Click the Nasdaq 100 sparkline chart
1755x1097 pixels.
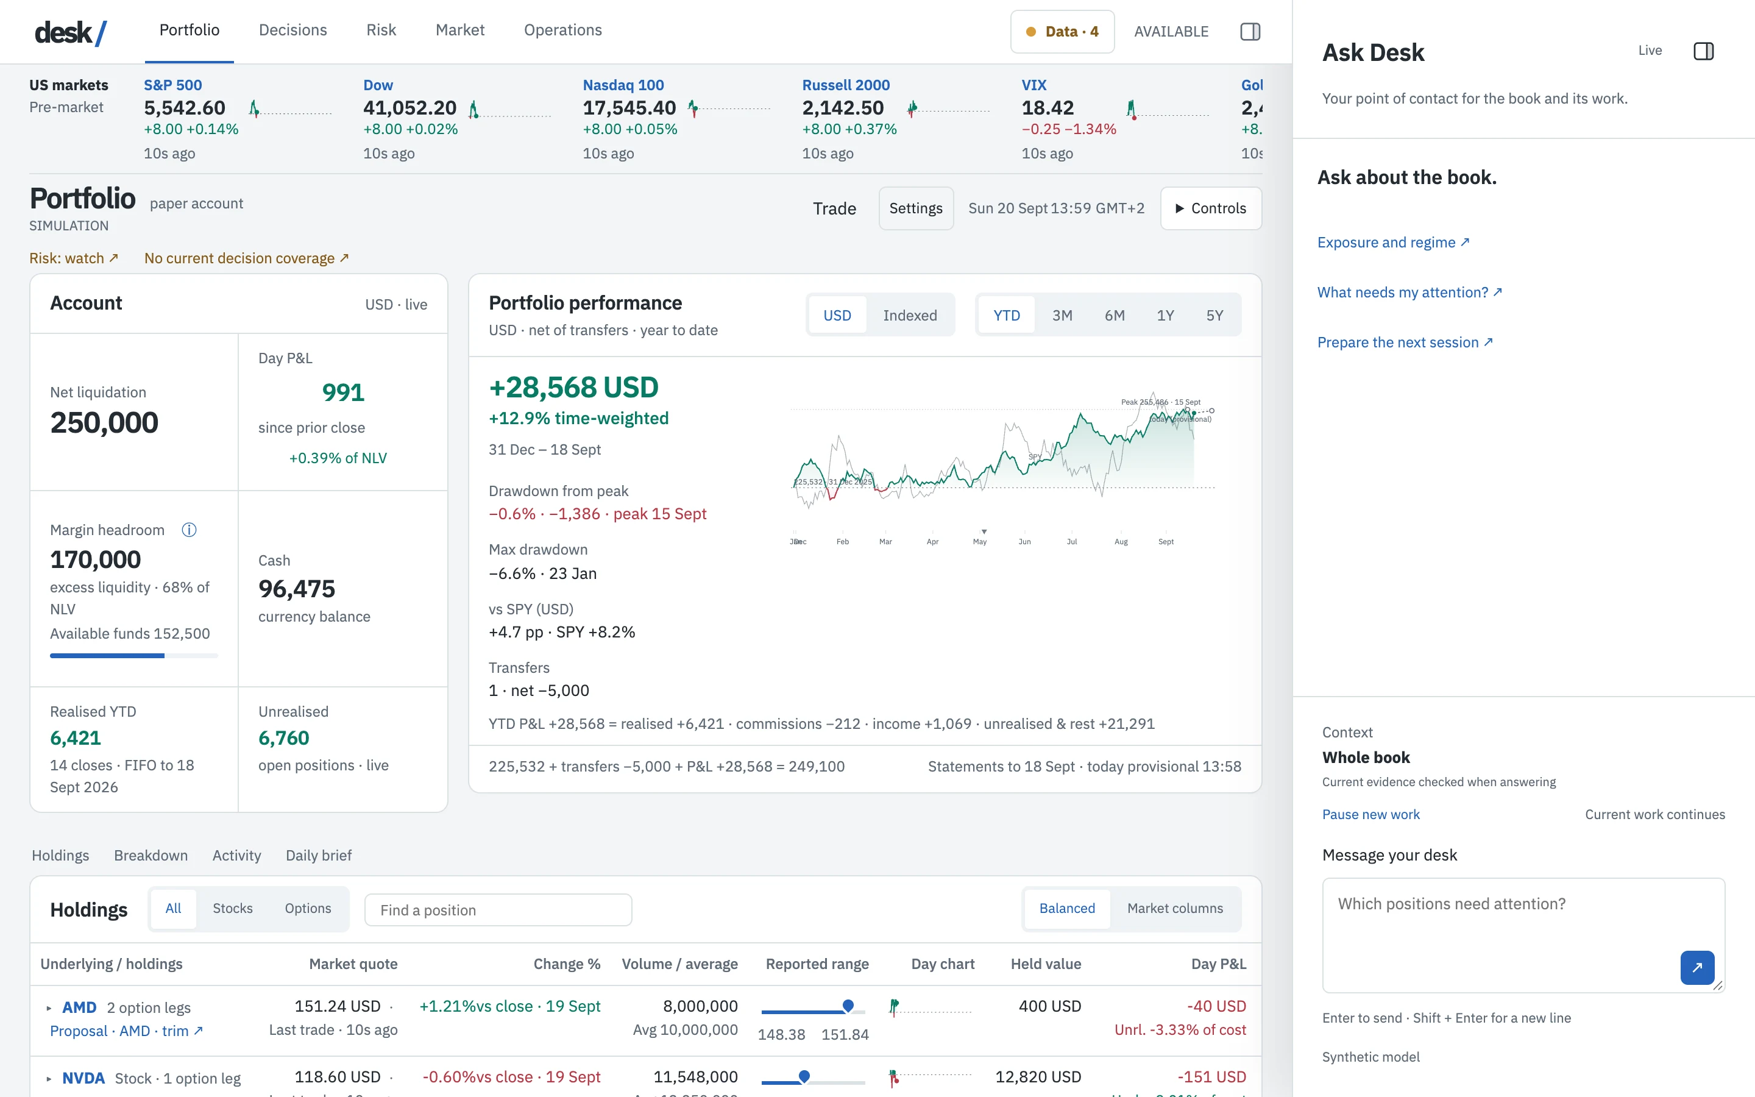(729, 110)
